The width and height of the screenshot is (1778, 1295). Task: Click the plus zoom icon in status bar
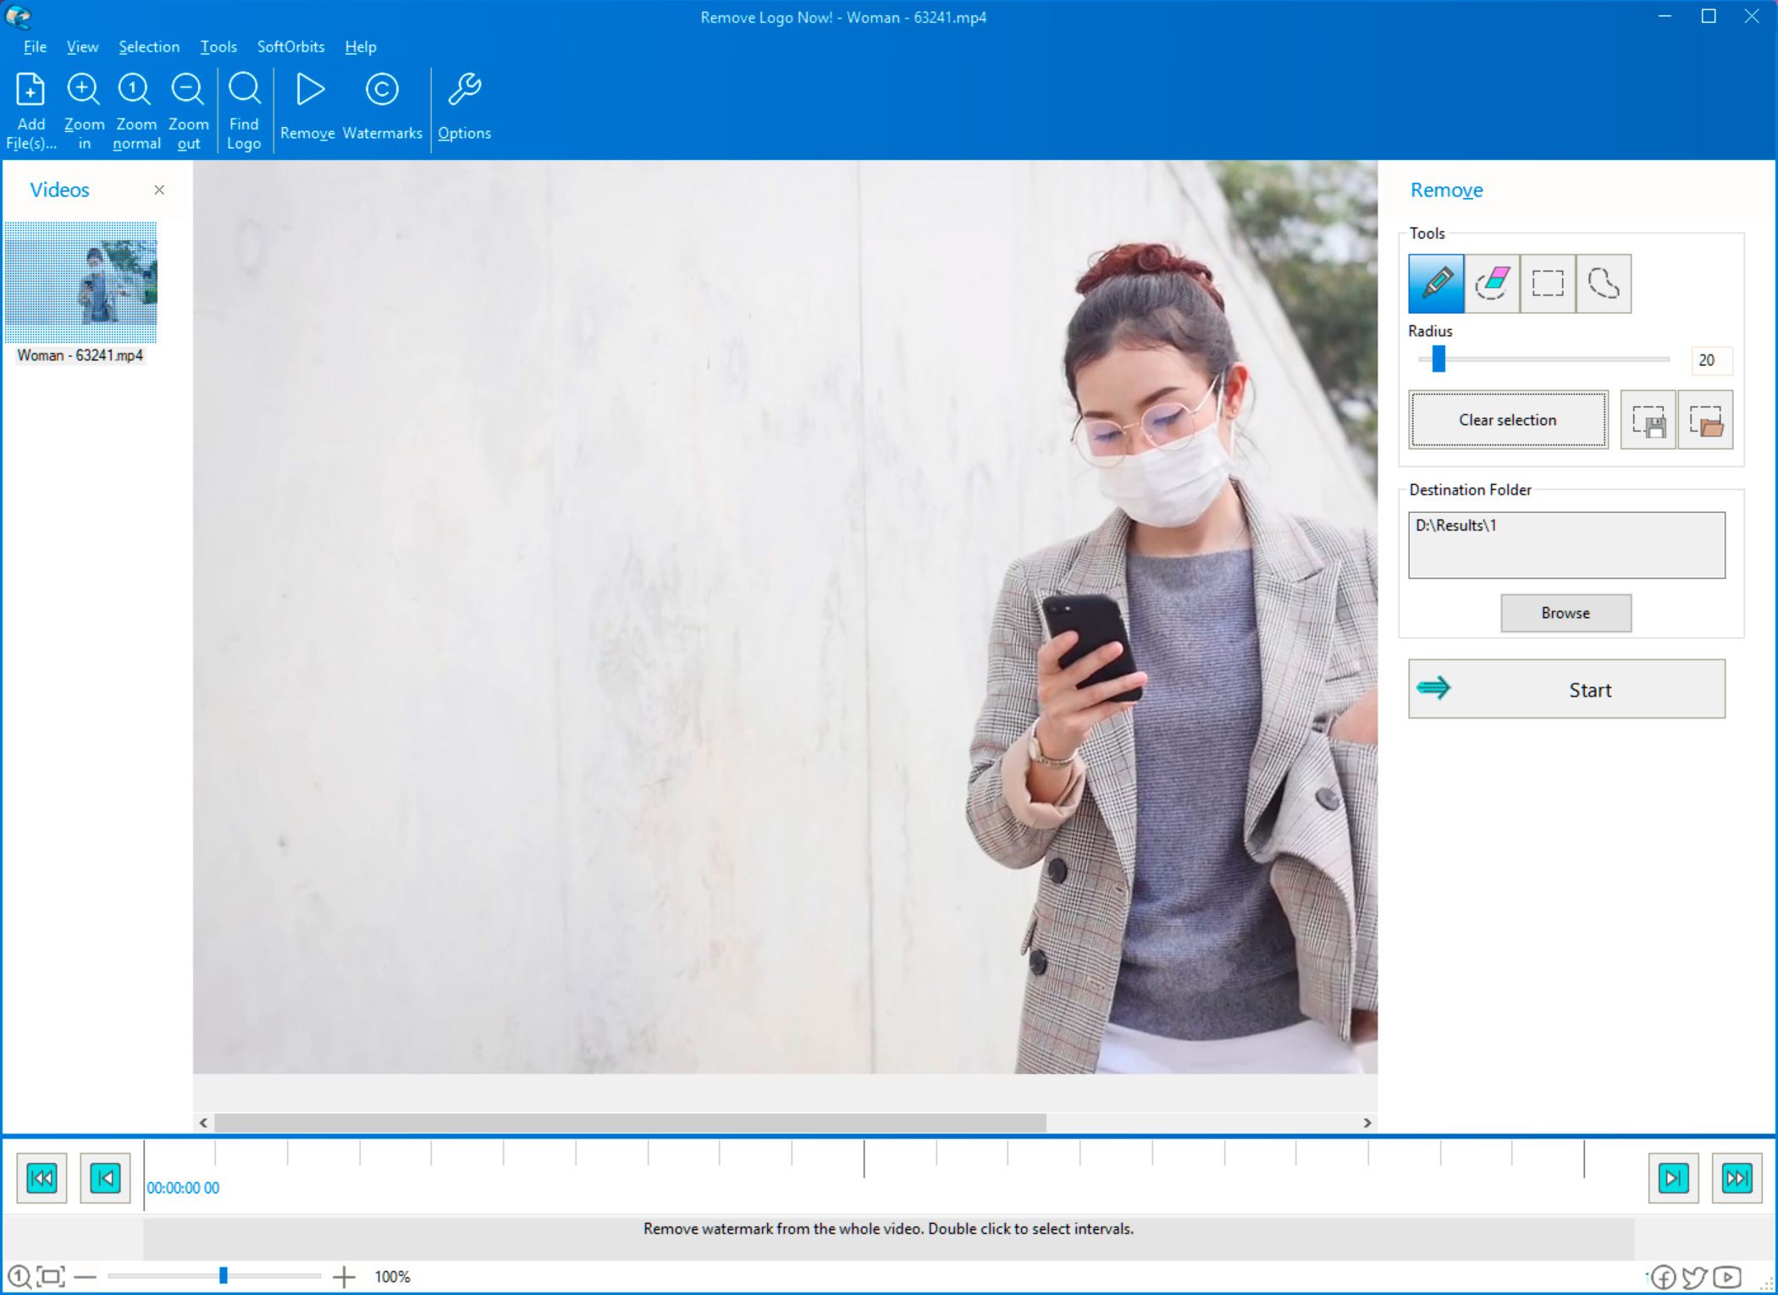[344, 1276]
